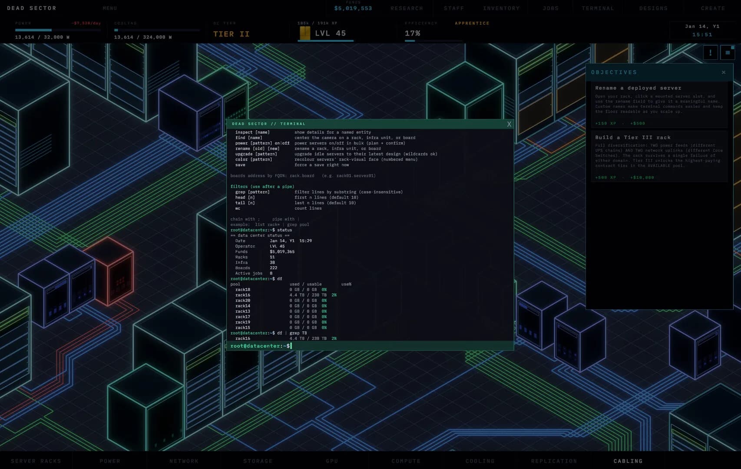The width and height of the screenshot is (741, 469).
Task: Click the DEAD SECTOR game title
Action: pos(32,8)
